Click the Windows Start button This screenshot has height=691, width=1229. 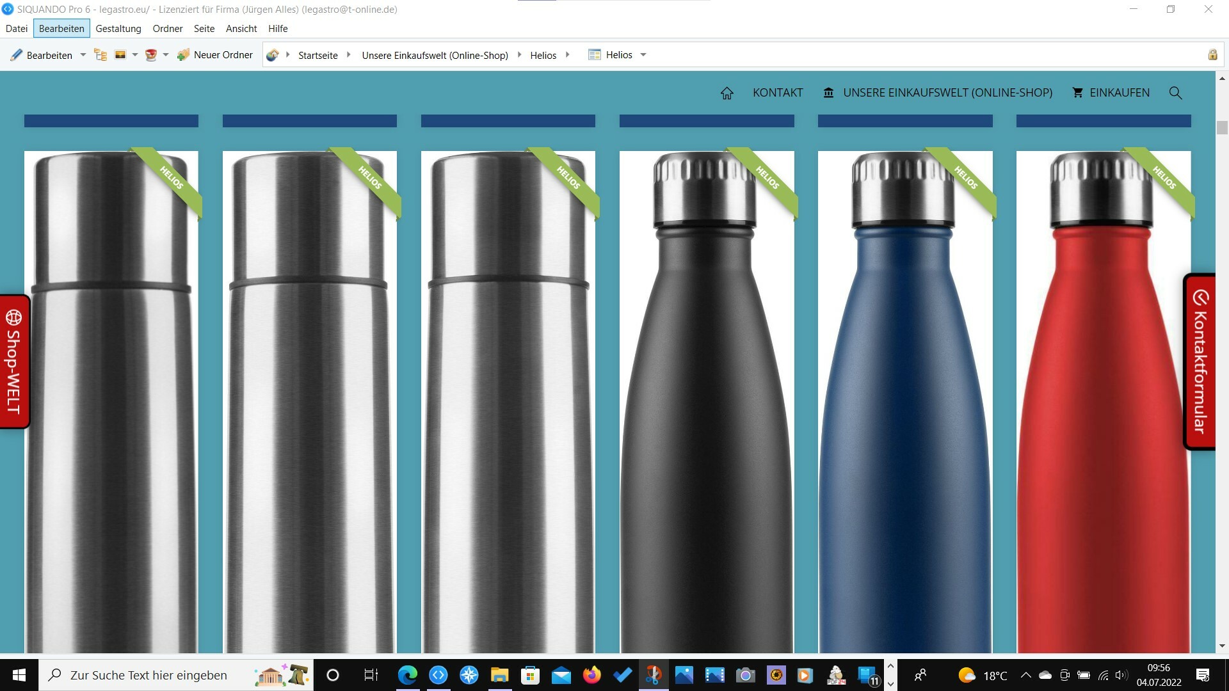tap(19, 675)
